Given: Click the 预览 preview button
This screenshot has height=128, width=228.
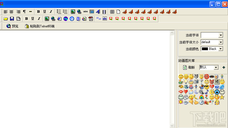Looking at the screenshot, I should [x=12, y=26].
